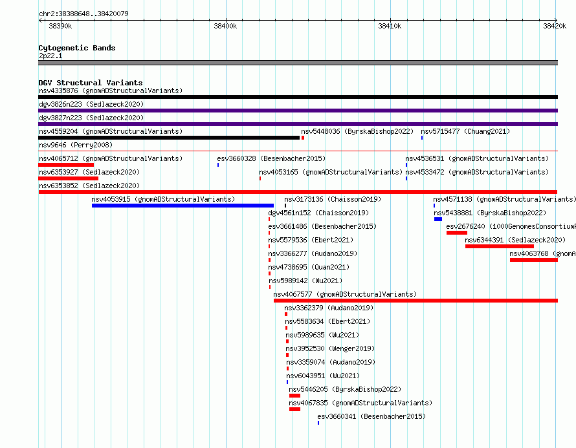
Task: Open nsv6353852 Sedlazeck2020 label
Action: pyautogui.click(x=89, y=186)
